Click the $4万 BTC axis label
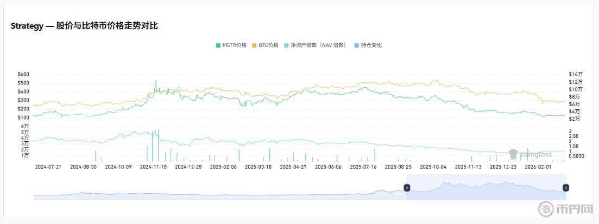This screenshot has width=599, height=224. point(574,112)
